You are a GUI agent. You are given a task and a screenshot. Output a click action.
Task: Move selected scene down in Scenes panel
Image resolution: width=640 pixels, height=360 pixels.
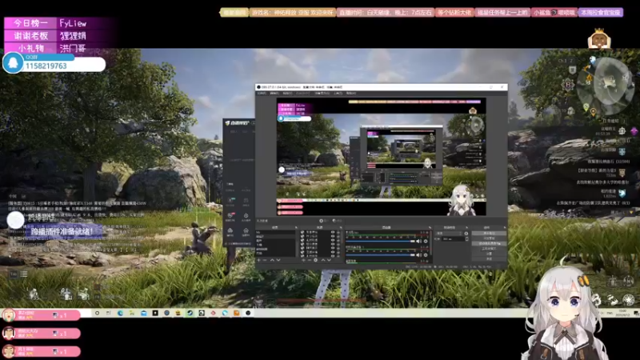tap(278, 260)
